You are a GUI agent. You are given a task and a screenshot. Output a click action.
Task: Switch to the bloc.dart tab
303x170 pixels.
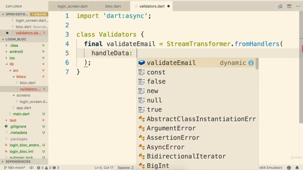[113, 6]
